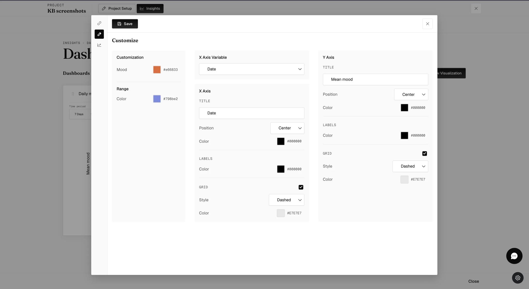
Task: Uncheck the X Axis Grid checkbox
Action: [301, 187]
